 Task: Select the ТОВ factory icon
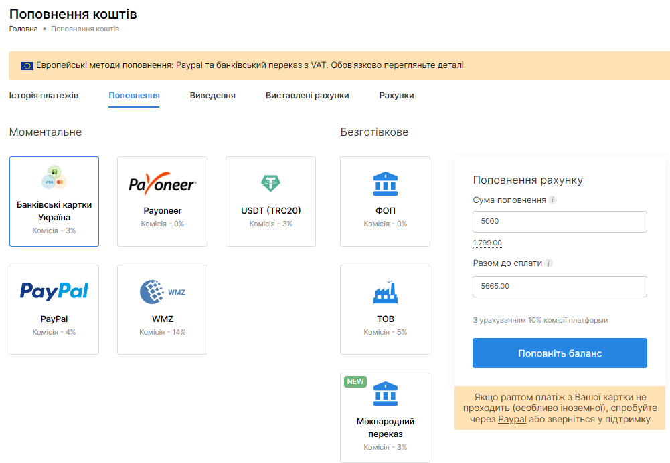coord(385,292)
